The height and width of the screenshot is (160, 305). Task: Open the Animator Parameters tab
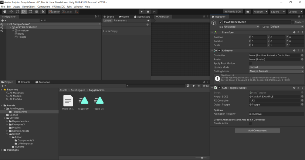point(120,20)
